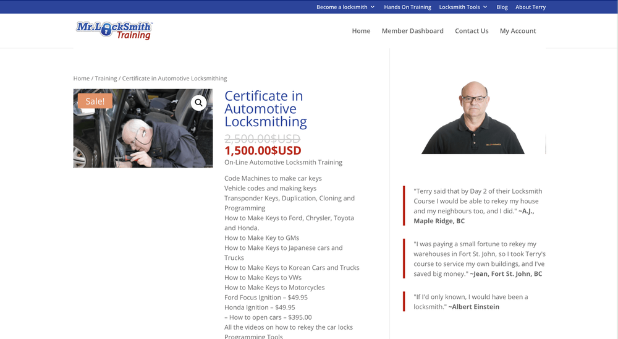Click On-Line Automotive Locksmith Training text

(x=284, y=162)
